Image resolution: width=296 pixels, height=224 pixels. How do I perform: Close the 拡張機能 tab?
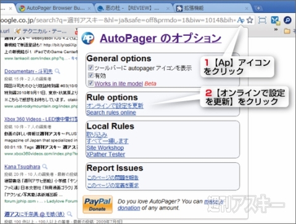pos(247,9)
